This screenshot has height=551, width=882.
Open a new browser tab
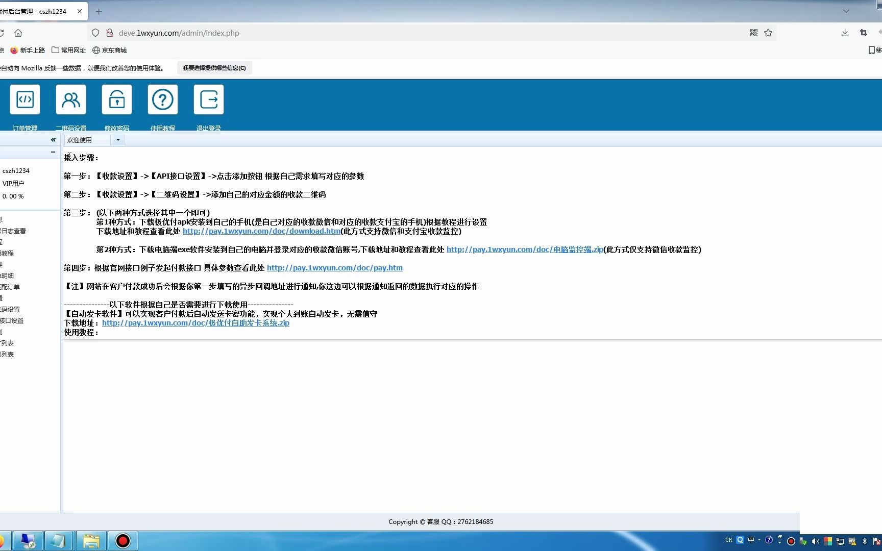click(99, 11)
